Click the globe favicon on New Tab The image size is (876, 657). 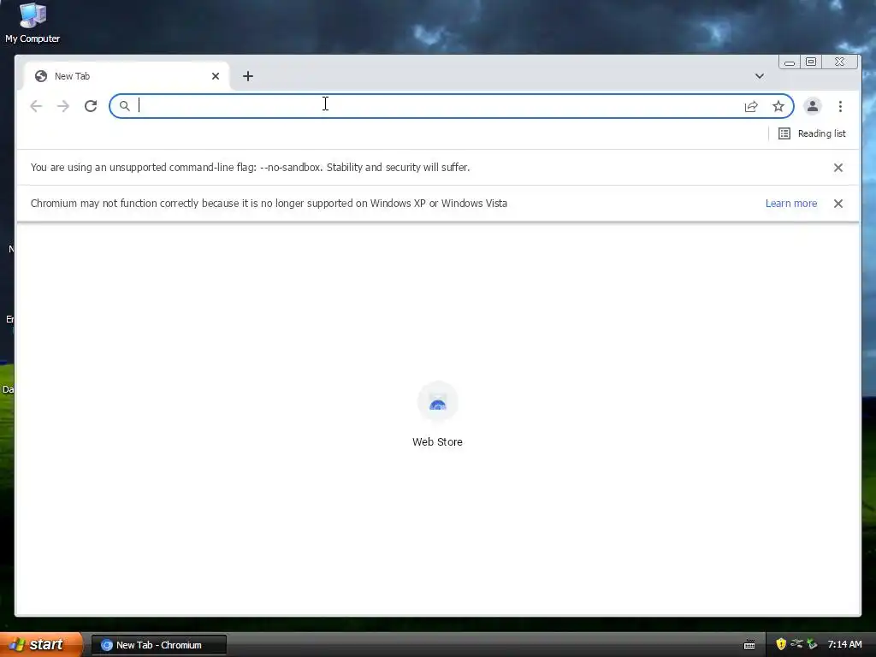[x=41, y=76]
